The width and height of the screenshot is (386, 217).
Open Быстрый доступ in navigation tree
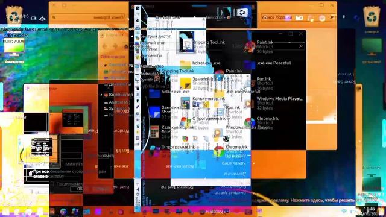click(156, 36)
